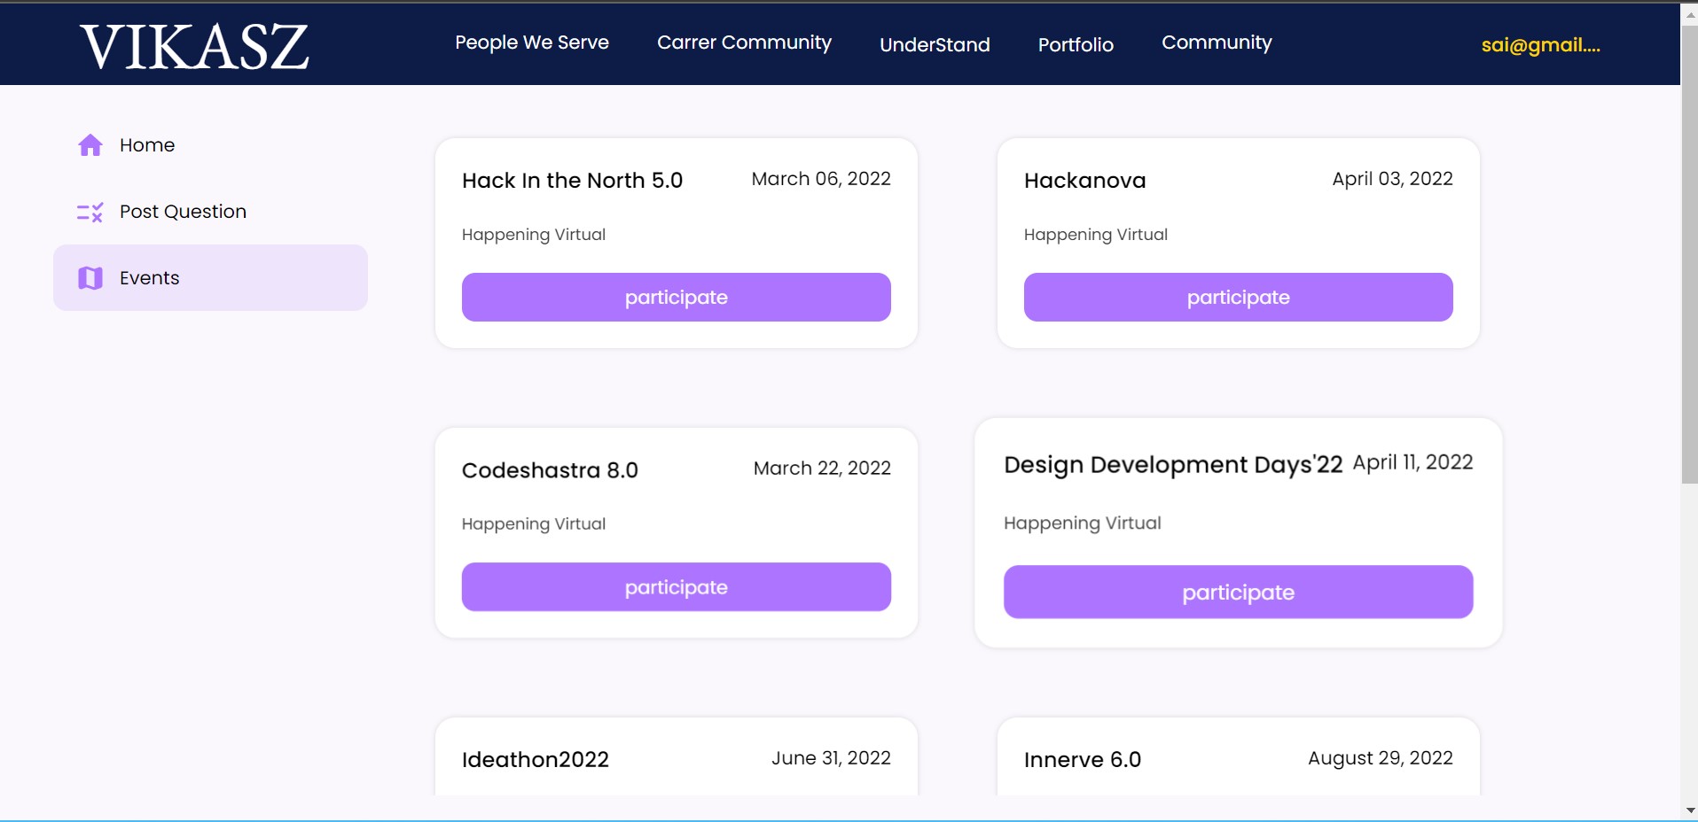
Task: Open Carrer Community section
Action: click(743, 42)
